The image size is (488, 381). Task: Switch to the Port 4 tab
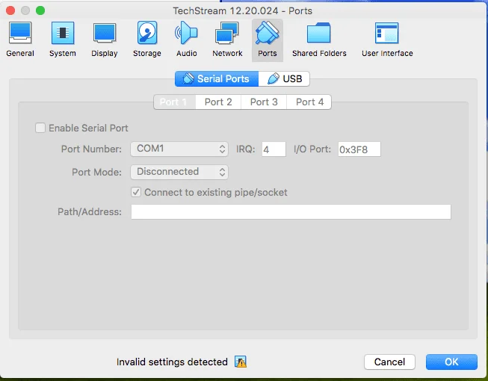(x=309, y=102)
